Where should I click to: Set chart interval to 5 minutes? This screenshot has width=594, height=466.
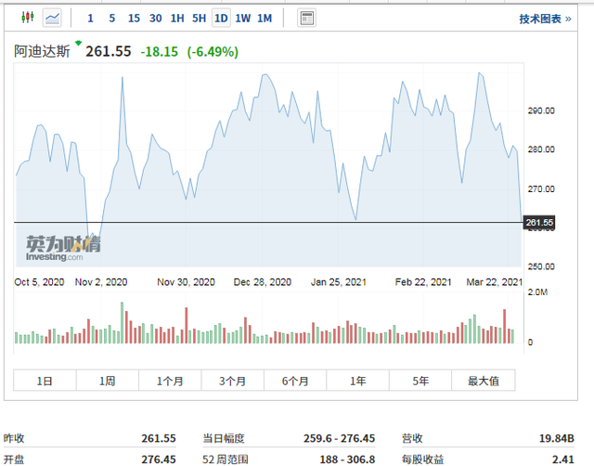point(111,19)
